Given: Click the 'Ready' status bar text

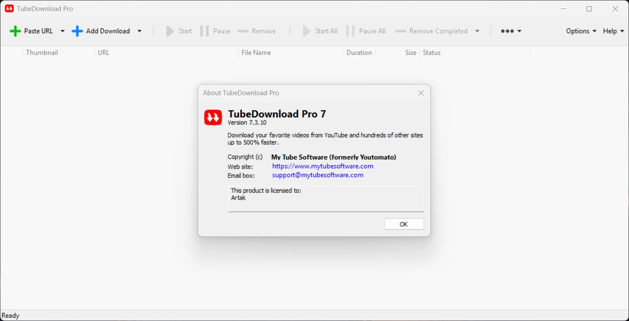Looking at the screenshot, I should pos(10,315).
